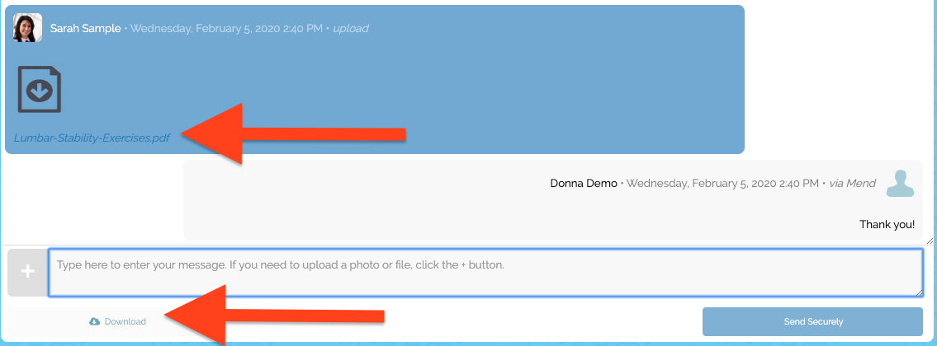Focus the message text entry field
Viewport: 937px width, 346px height.
(x=485, y=273)
